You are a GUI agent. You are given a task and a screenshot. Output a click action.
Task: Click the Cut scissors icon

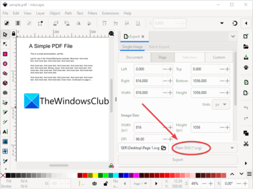tap(246, 144)
